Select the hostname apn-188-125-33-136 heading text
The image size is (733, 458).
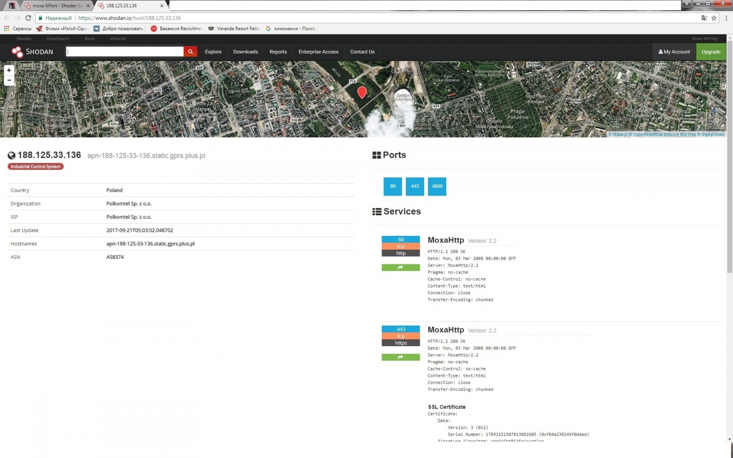146,156
